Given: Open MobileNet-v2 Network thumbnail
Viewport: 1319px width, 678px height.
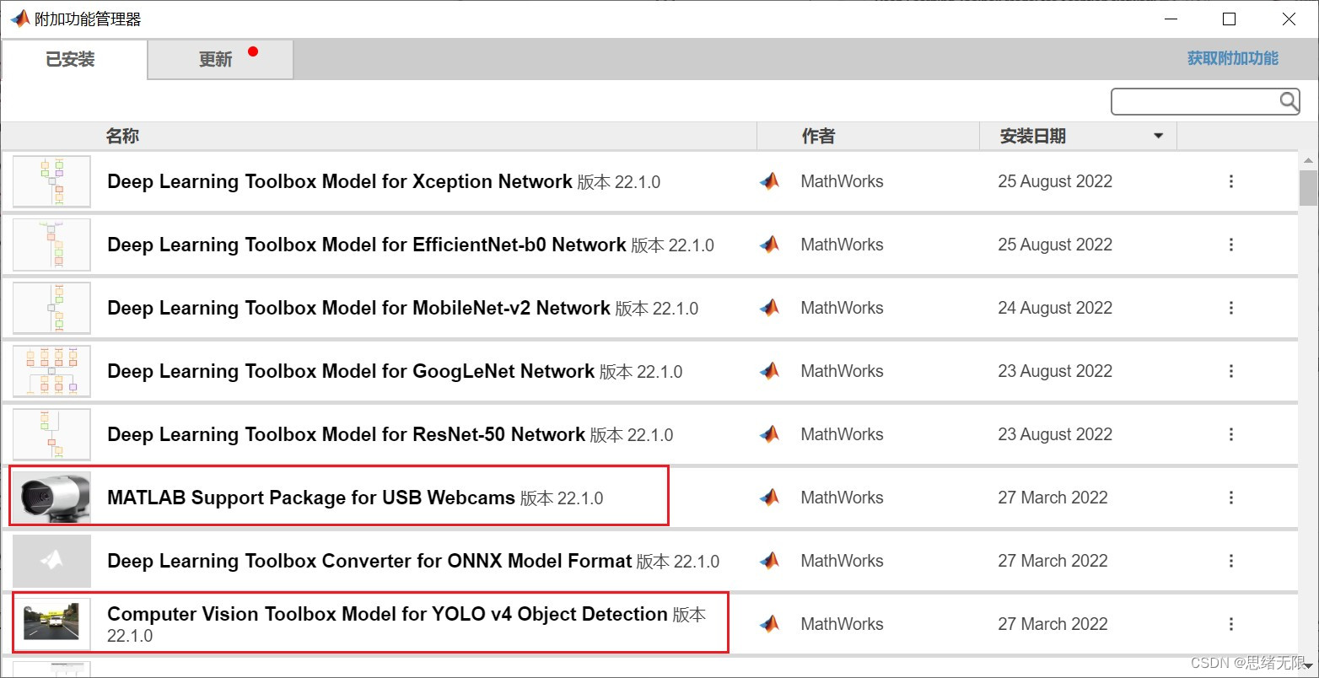Looking at the screenshot, I should point(51,308).
